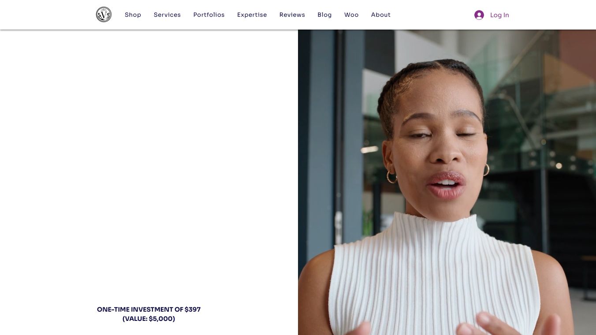The height and width of the screenshot is (335, 596).
Task: Click the (VALUE: $5,000) text line
Action: coord(149,319)
